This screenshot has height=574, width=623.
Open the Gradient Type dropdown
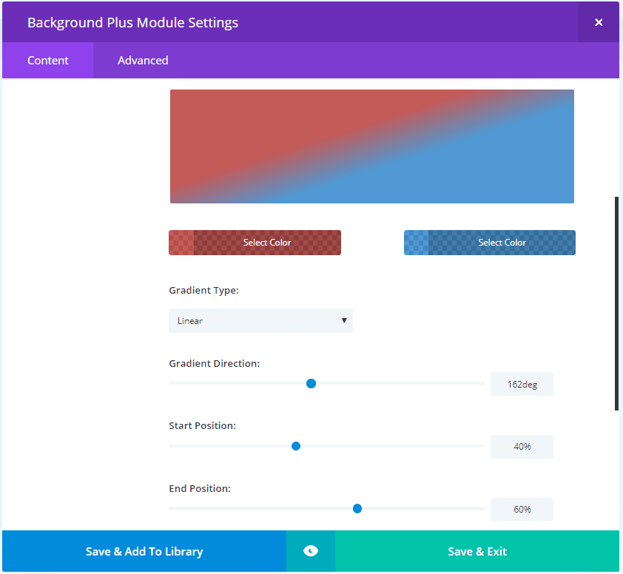(x=260, y=321)
